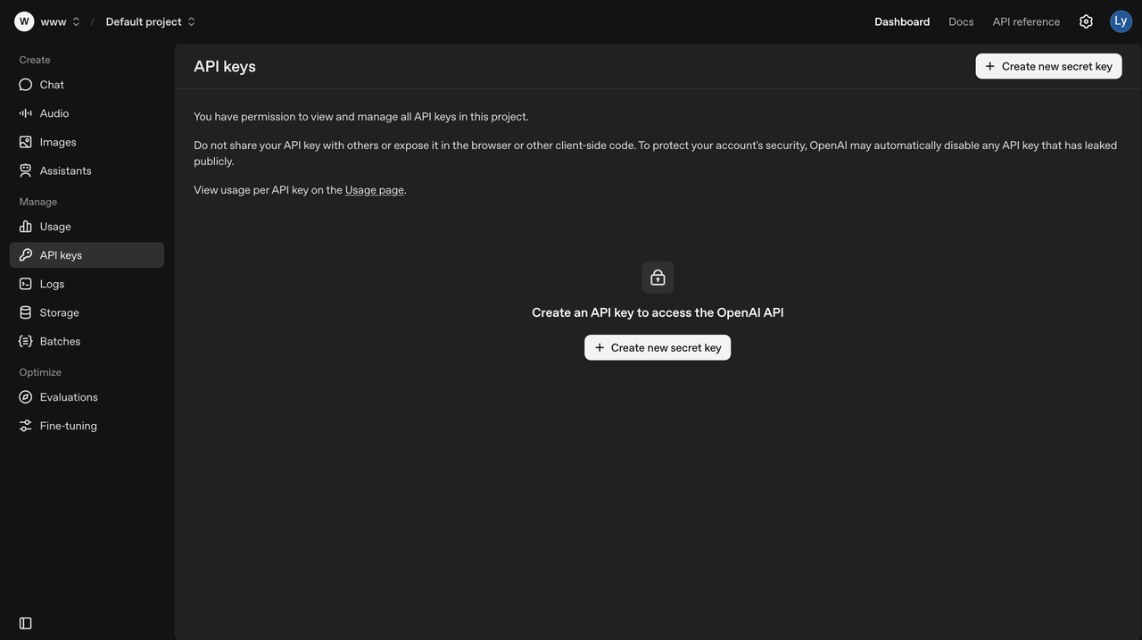Follow the Usage page link

click(x=375, y=190)
